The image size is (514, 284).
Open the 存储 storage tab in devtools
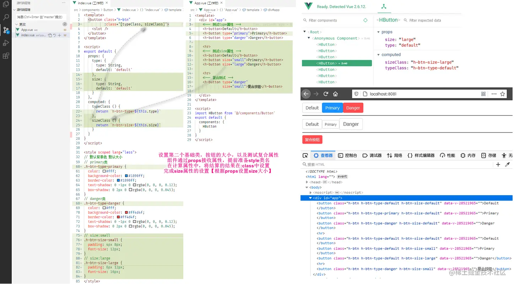click(x=489, y=155)
